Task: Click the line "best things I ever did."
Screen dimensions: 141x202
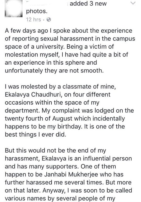Action: click(x=35, y=135)
